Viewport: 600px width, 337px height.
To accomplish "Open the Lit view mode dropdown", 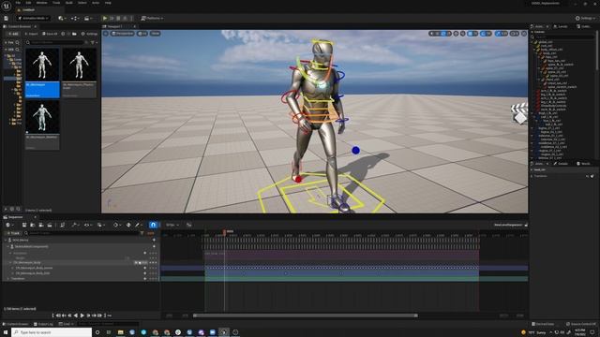I will 142,34.
